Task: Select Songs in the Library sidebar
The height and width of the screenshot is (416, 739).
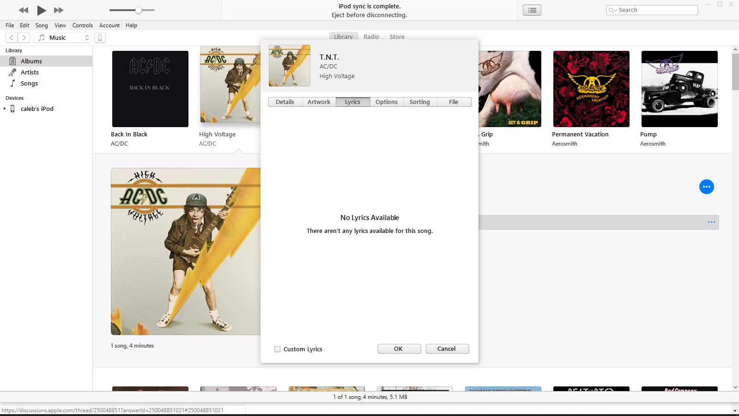Action: coord(29,83)
